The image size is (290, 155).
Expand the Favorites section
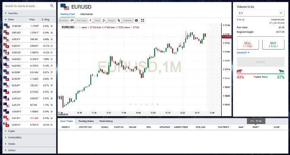29,13
